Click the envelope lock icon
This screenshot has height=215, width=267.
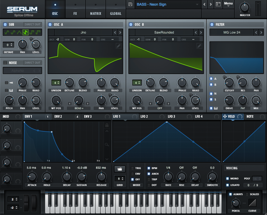click(107, 125)
